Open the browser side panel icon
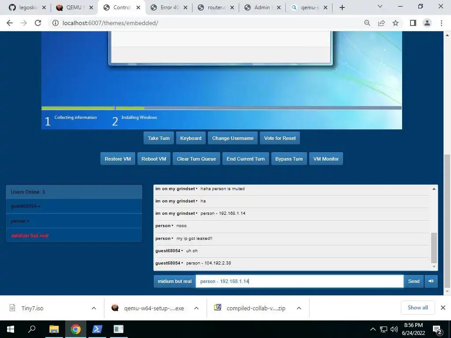This screenshot has width=451, height=338. (x=413, y=23)
